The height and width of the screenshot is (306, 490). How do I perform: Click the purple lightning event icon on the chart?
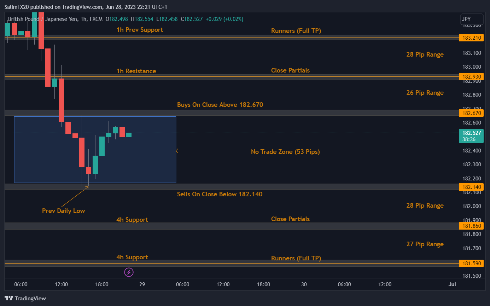click(x=129, y=272)
